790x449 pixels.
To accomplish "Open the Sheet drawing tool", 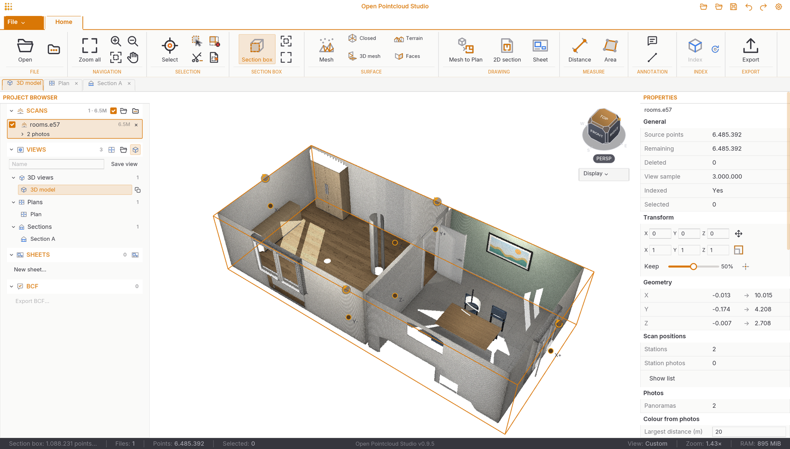I will [540, 50].
